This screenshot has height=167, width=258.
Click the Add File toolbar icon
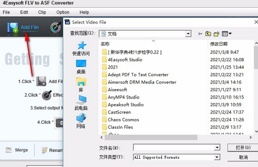pos(12,27)
